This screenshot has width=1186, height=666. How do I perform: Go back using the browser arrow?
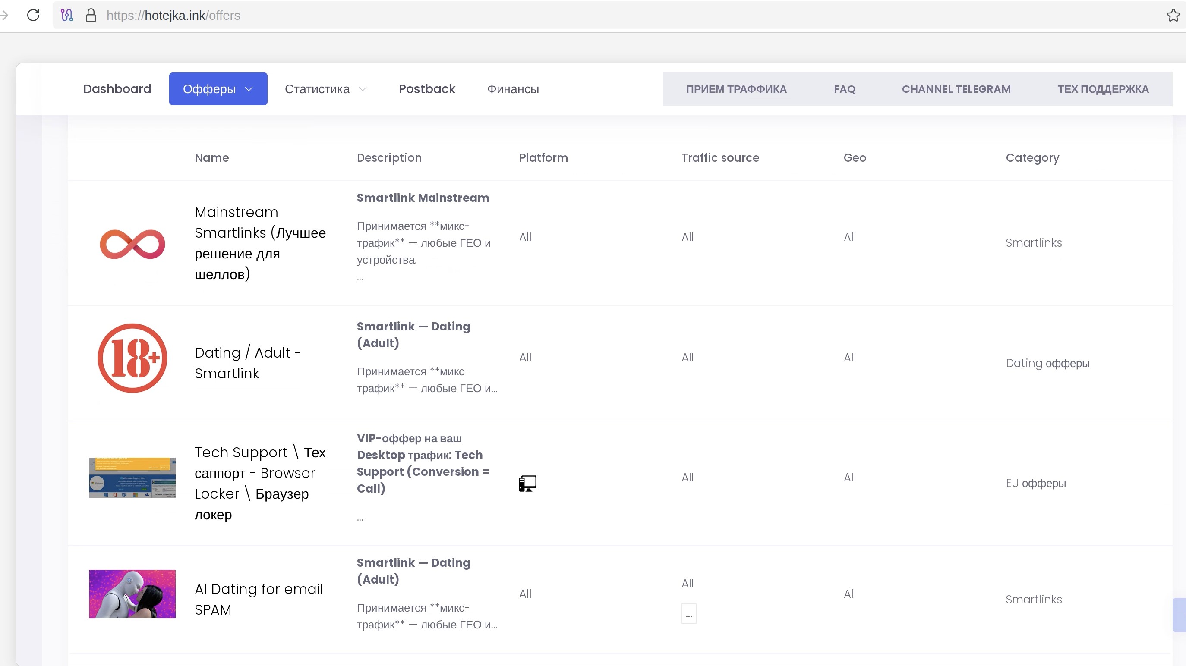[x=4, y=15]
